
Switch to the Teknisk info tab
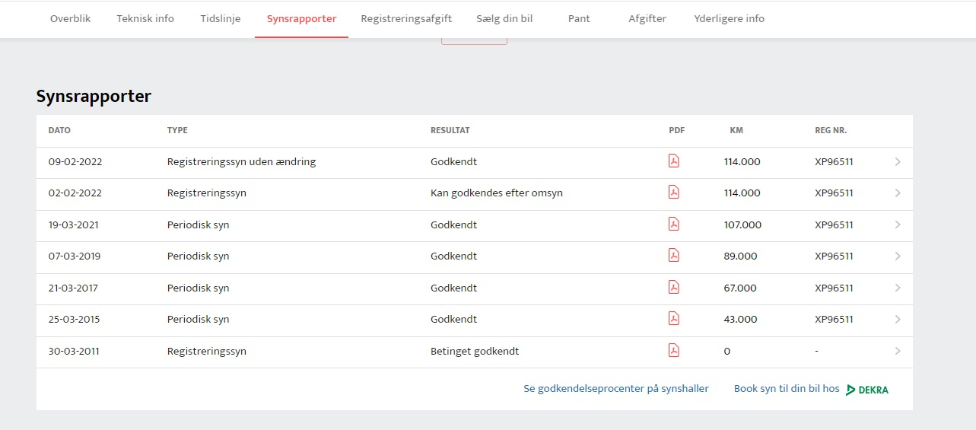tap(145, 18)
